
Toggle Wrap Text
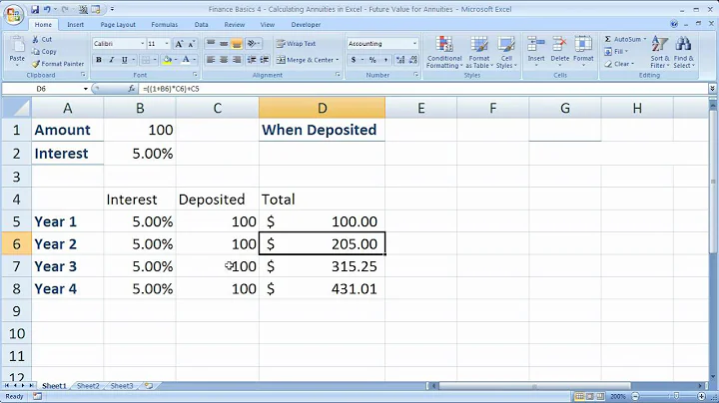[x=296, y=44]
